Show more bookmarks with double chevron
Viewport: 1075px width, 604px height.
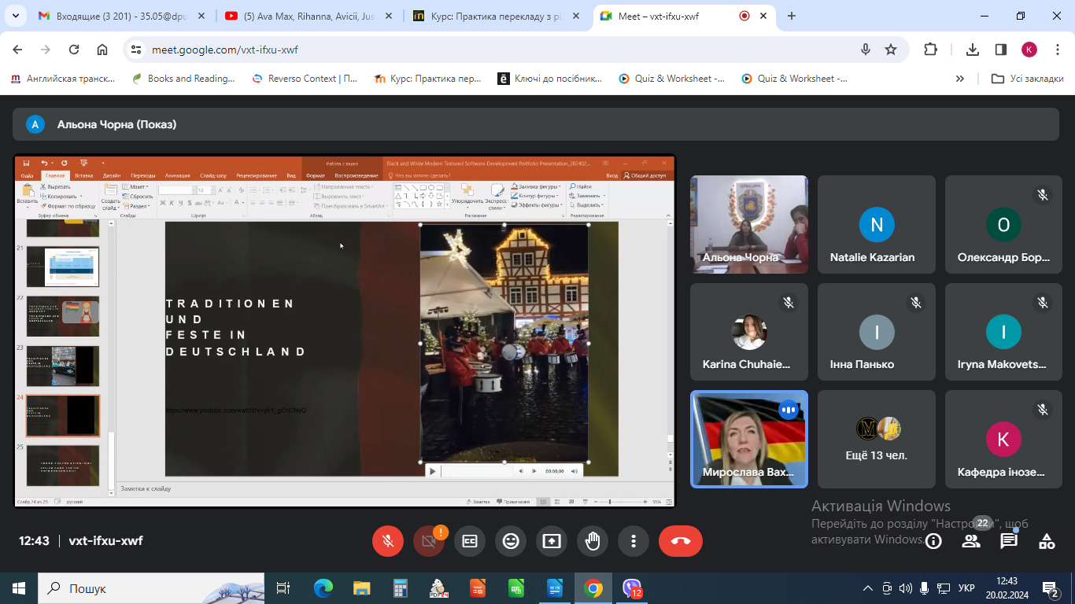pos(960,79)
